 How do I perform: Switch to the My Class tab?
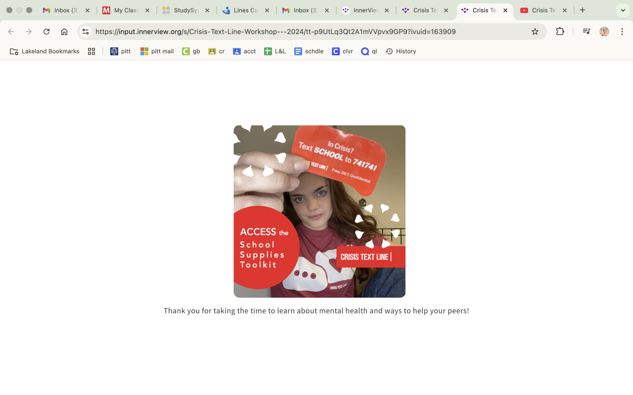coord(127,10)
